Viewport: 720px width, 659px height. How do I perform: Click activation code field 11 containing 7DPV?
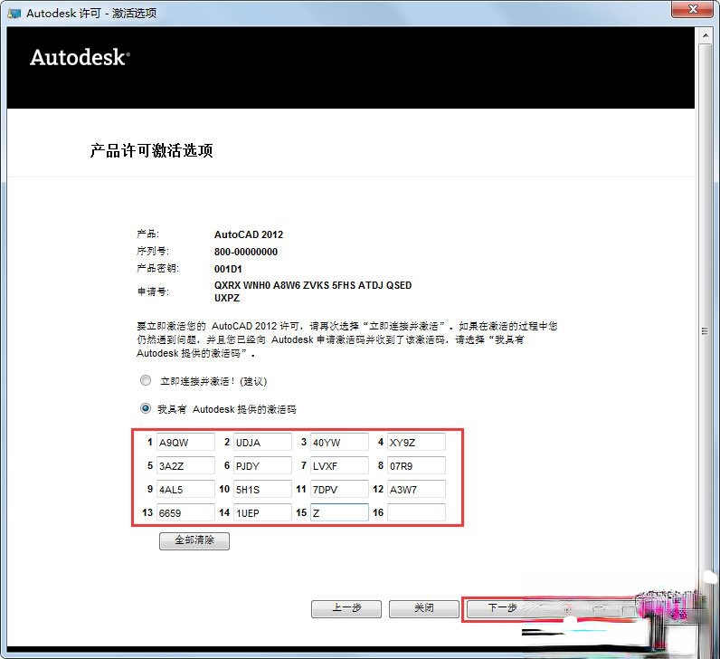tap(339, 489)
